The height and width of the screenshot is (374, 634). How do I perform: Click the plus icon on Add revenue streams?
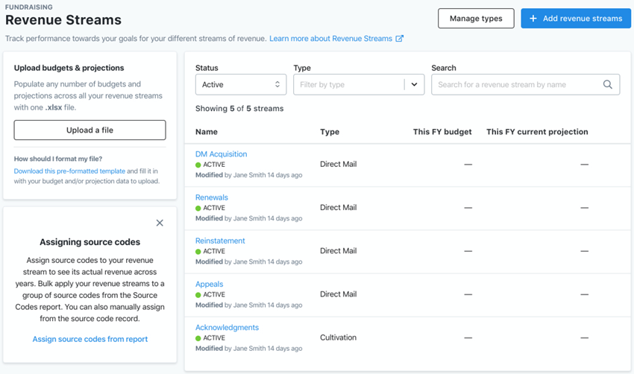(533, 19)
